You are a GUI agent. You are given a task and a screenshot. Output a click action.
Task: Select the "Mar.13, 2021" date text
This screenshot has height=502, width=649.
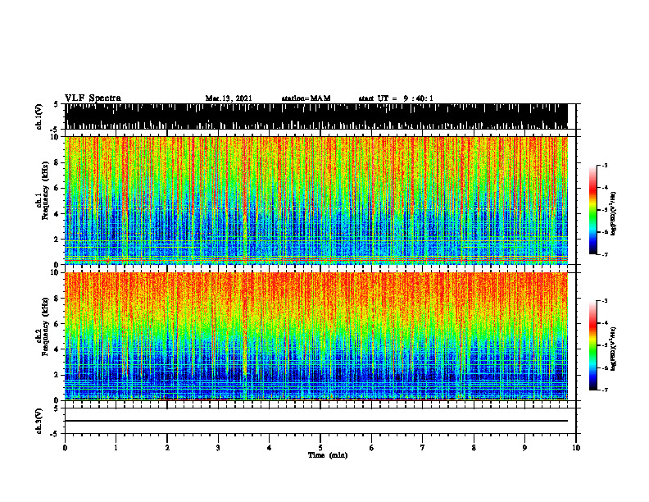coord(229,98)
